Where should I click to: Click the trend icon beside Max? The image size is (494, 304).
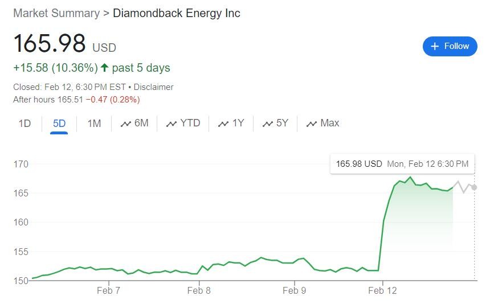pyautogui.click(x=312, y=124)
